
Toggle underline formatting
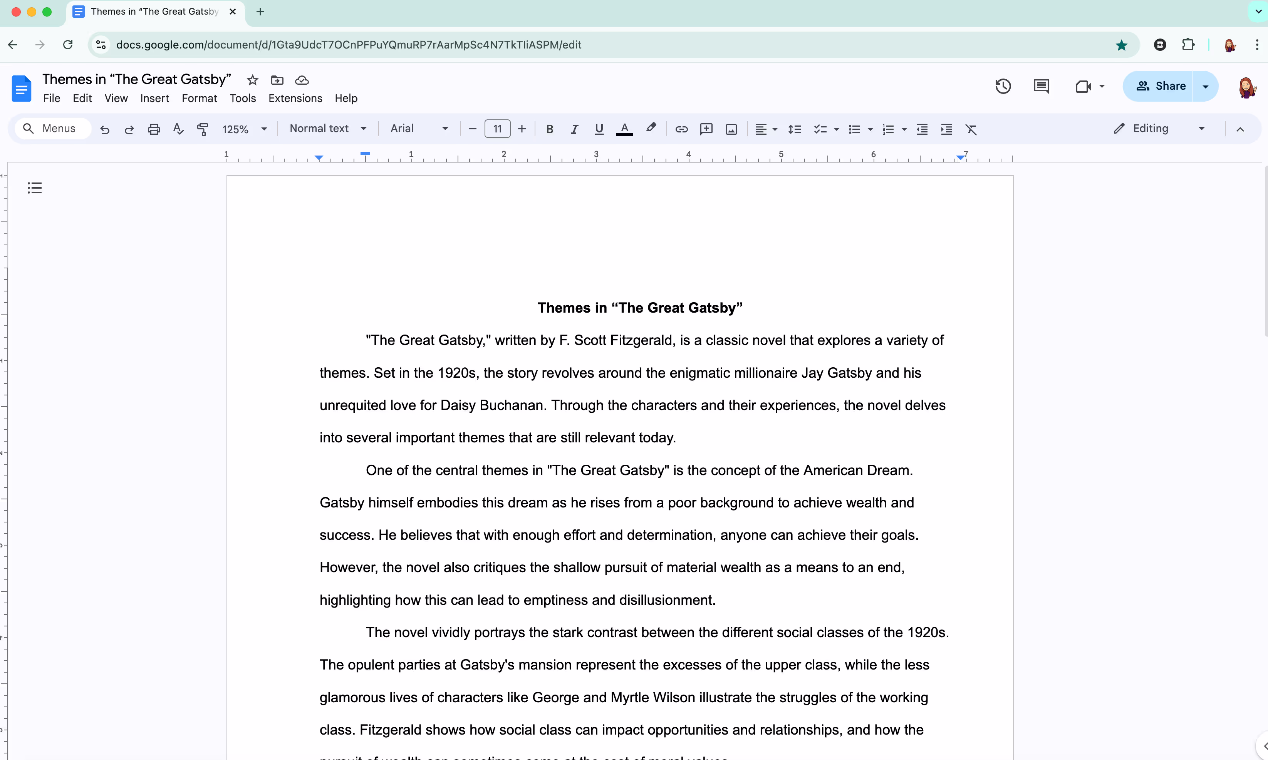[x=599, y=129]
